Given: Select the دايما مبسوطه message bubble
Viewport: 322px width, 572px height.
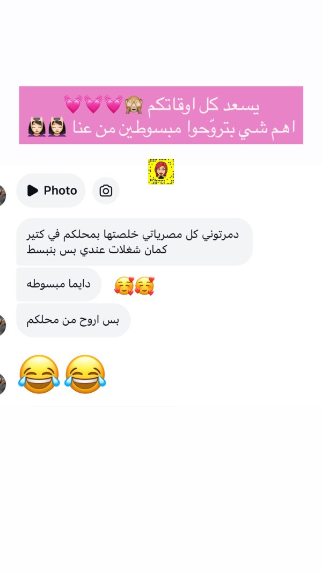Looking at the screenshot, I should tap(58, 284).
